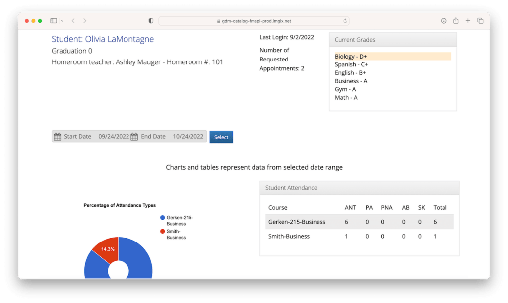Click the PA column header
This screenshot has width=508, height=303.
coord(369,207)
